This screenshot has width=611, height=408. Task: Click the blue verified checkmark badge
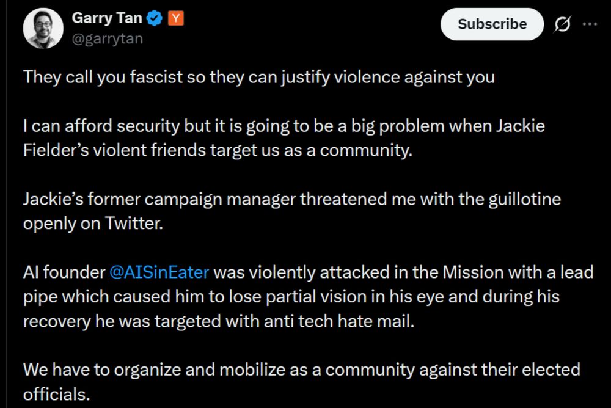(x=155, y=18)
